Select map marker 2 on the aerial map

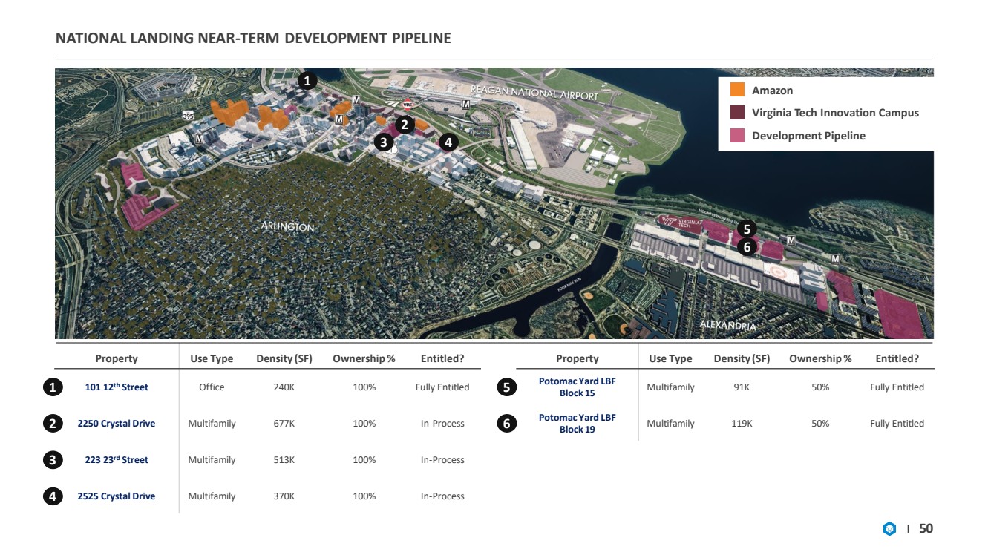tap(405, 125)
